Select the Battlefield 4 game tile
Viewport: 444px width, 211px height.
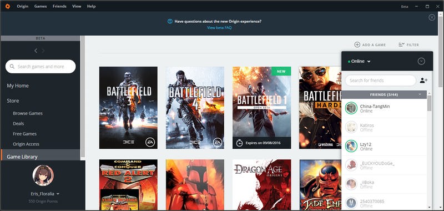pyautogui.click(x=195, y=108)
